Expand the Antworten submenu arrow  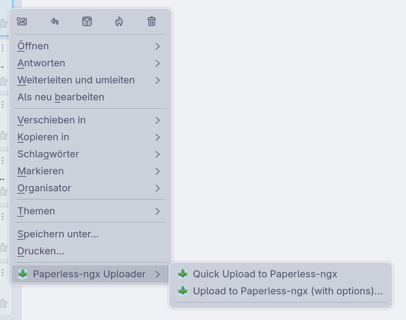click(x=157, y=63)
